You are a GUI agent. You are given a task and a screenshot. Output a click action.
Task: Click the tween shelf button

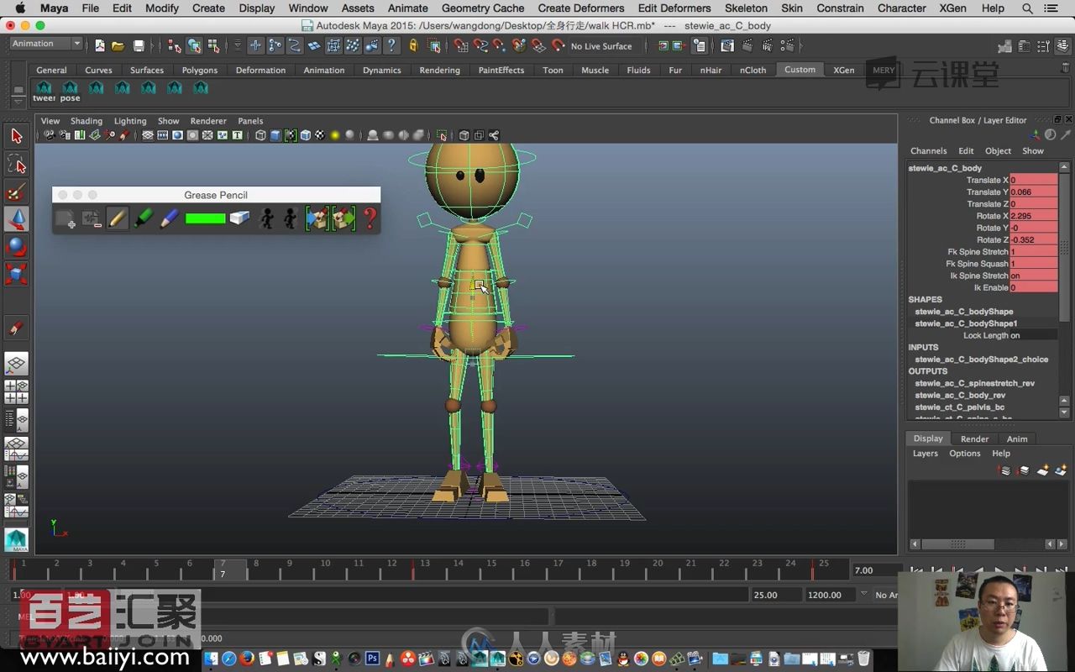coord(44,92)
